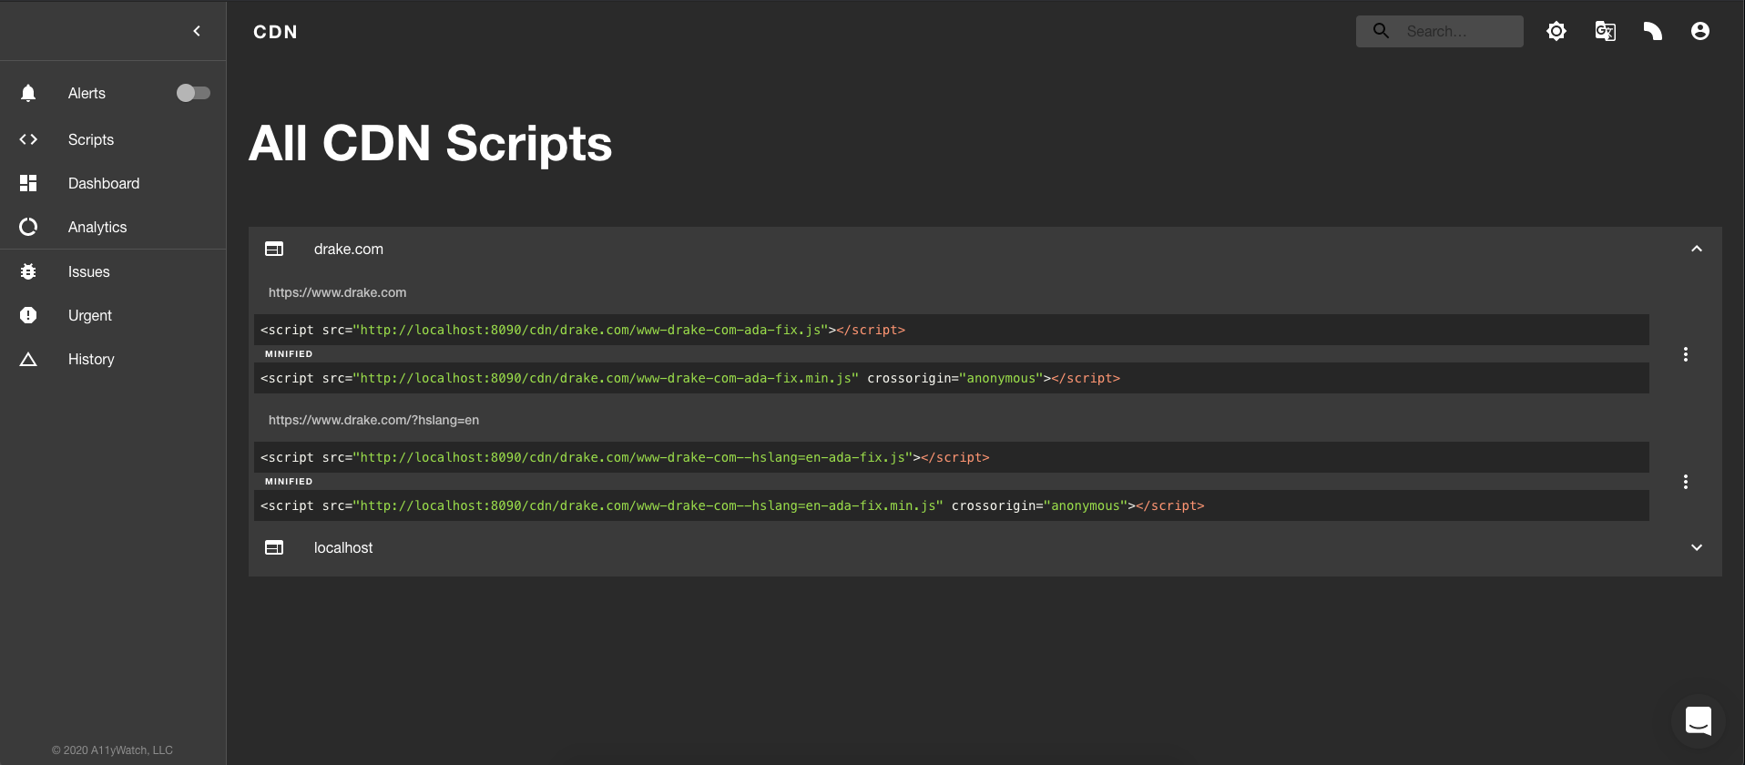Image resolution: width=1745 pixels, height=765 pixels.
Task: Click the 2020 A11yWatch, LLC footer text
Action: click(112, 750)
